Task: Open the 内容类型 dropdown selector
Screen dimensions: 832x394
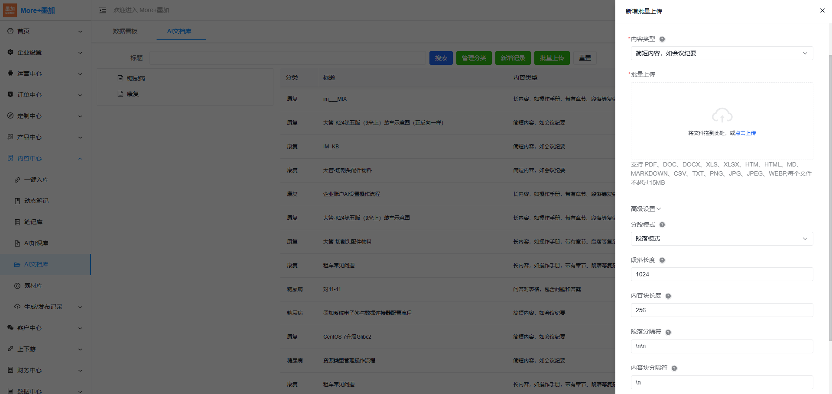Action: 721,53
